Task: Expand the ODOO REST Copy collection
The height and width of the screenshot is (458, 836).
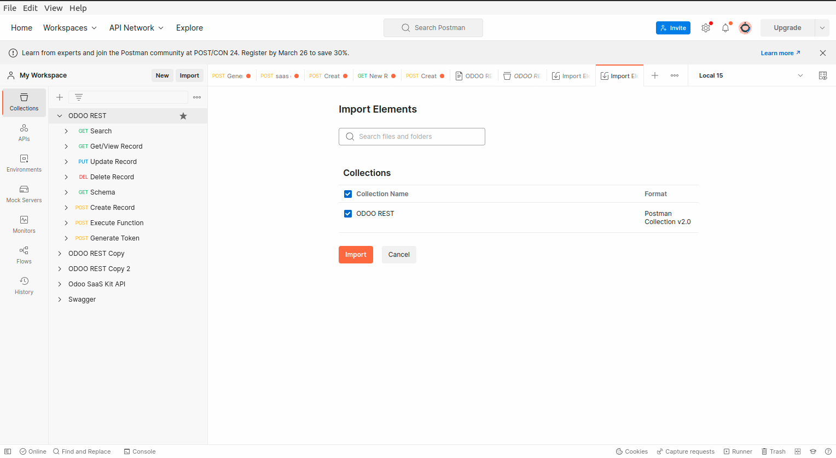Action: (x=60, y=254)
